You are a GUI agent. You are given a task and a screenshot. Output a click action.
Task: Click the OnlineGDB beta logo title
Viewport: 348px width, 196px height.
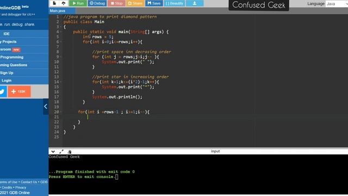click(14, 7)
